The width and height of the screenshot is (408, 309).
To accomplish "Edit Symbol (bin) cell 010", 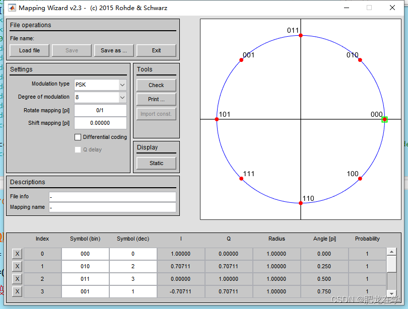I will click(x=85, y=266).
